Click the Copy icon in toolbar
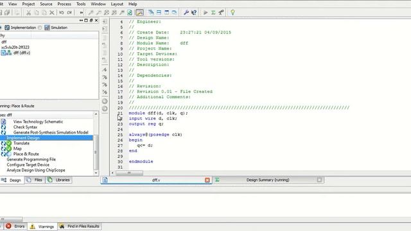This screenshot has height=231, width=411. click(x=37, y=13)
